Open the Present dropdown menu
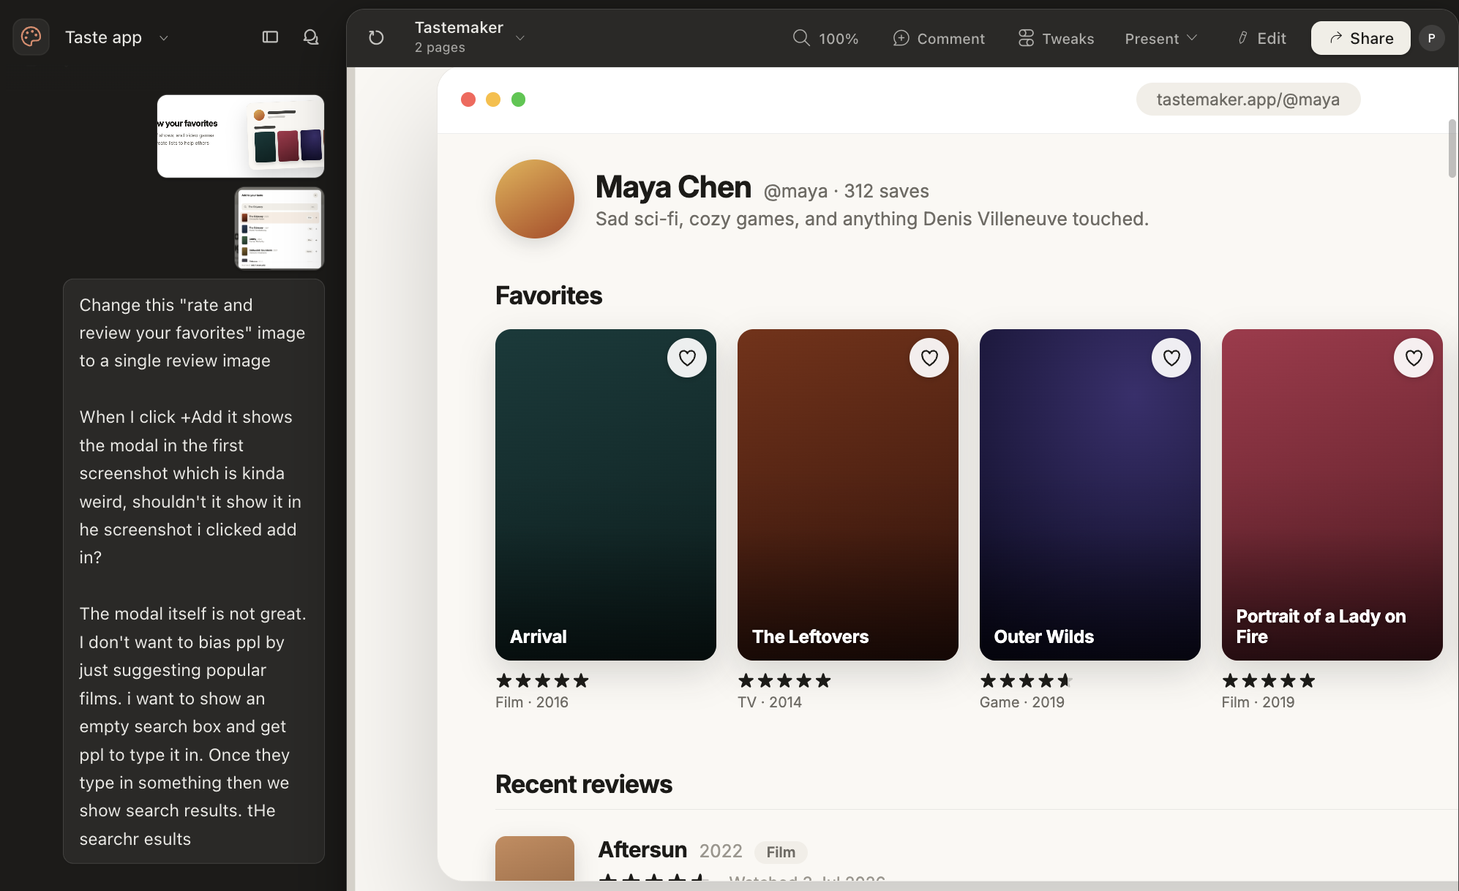Image resolution: width=1459 pixels, height=891 pixels. point(1160,38)
